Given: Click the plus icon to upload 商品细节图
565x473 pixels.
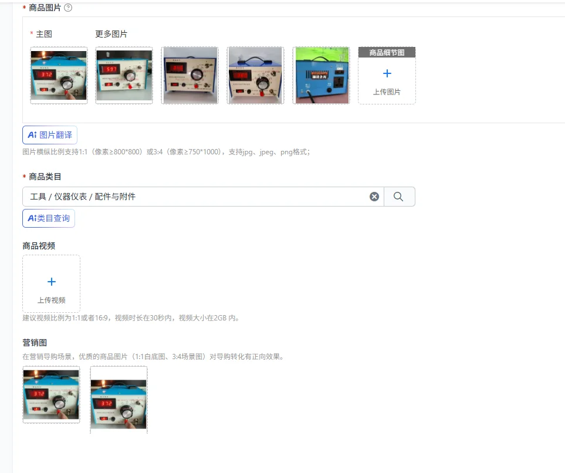Looking at the screenshot, I should click(387, 73).
